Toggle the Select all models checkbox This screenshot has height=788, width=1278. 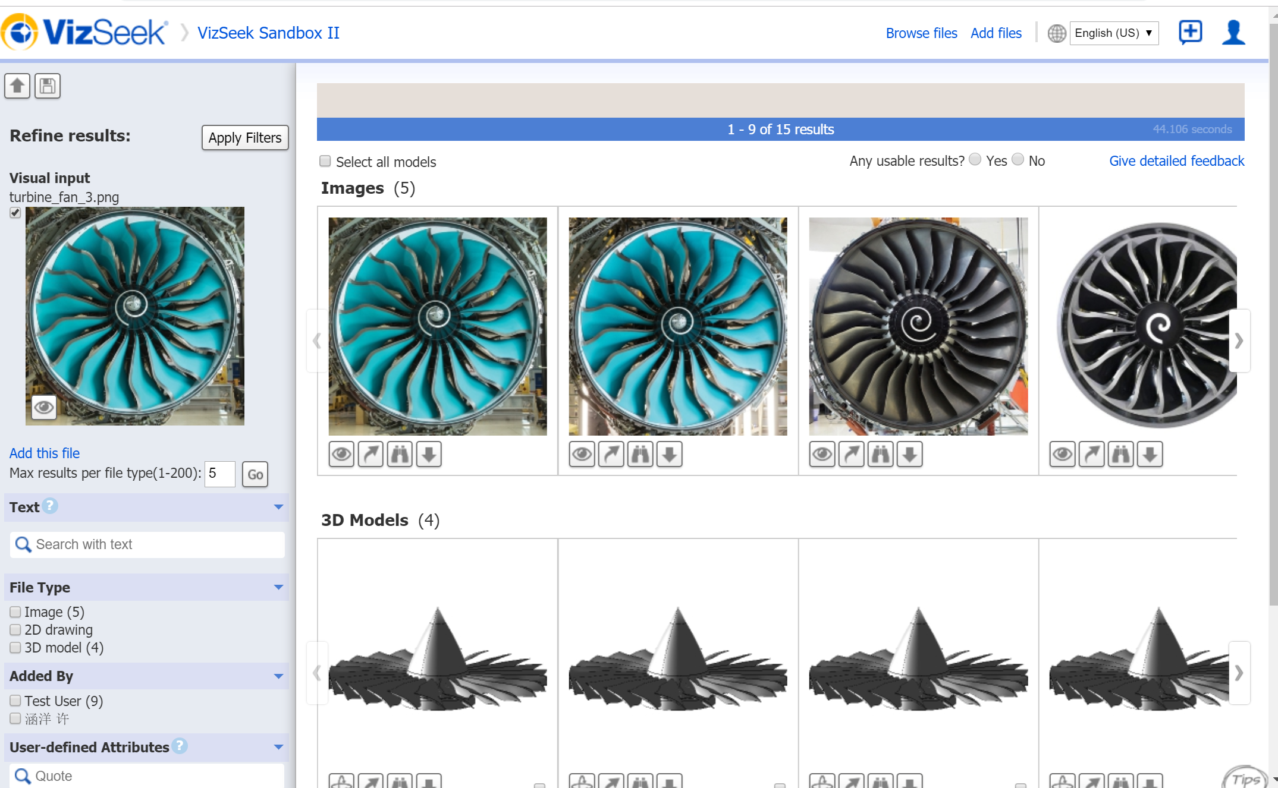[x=325, y=160]
